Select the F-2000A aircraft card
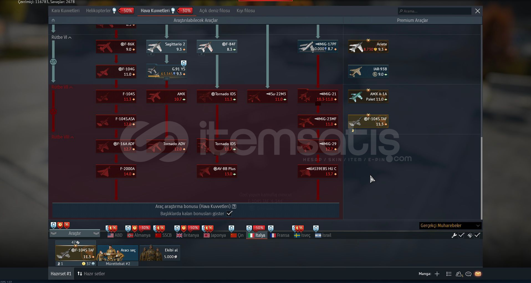 (x=116, y=171)
